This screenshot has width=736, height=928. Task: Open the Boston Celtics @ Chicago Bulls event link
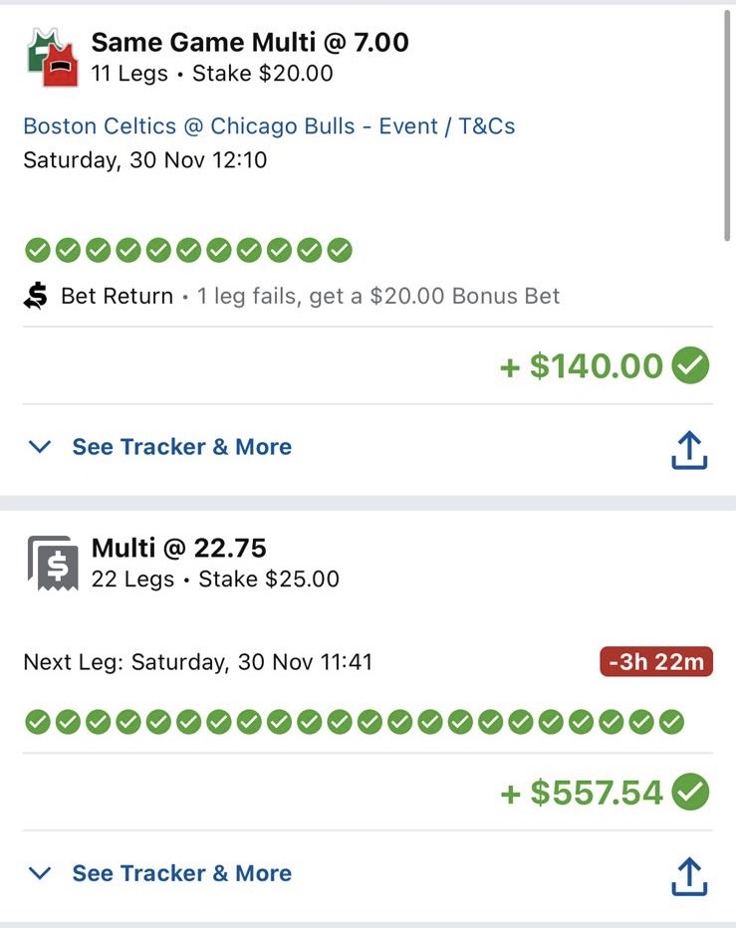point(269,126)
